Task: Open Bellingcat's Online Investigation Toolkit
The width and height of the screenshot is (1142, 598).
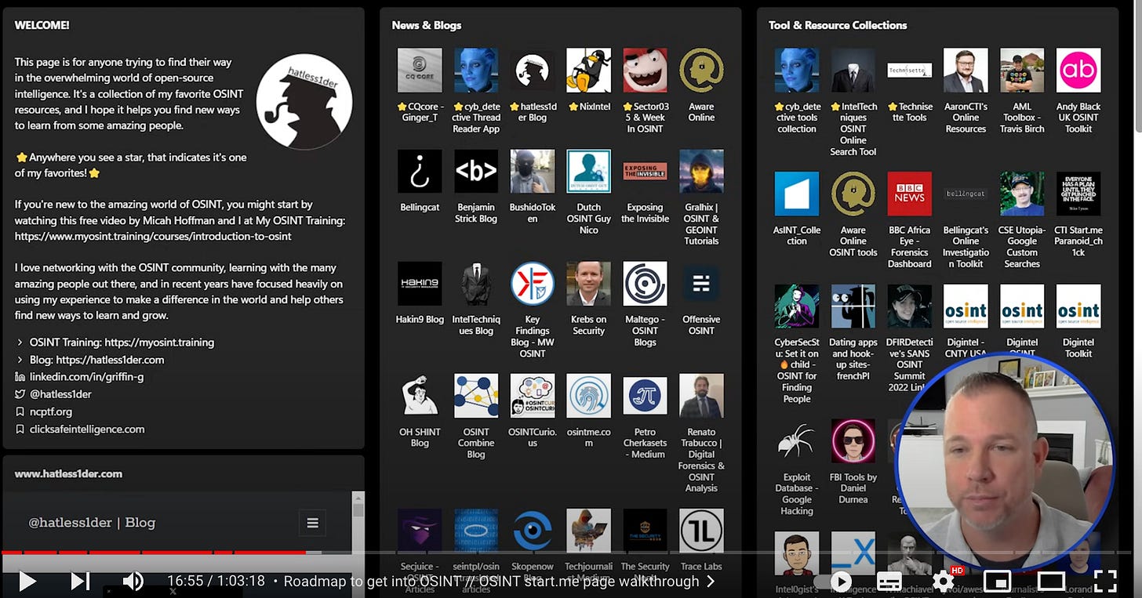Action: (x=966, y=194)
